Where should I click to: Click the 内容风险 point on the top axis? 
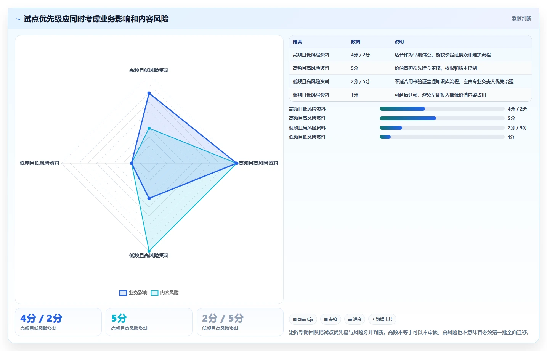point(149,128)
